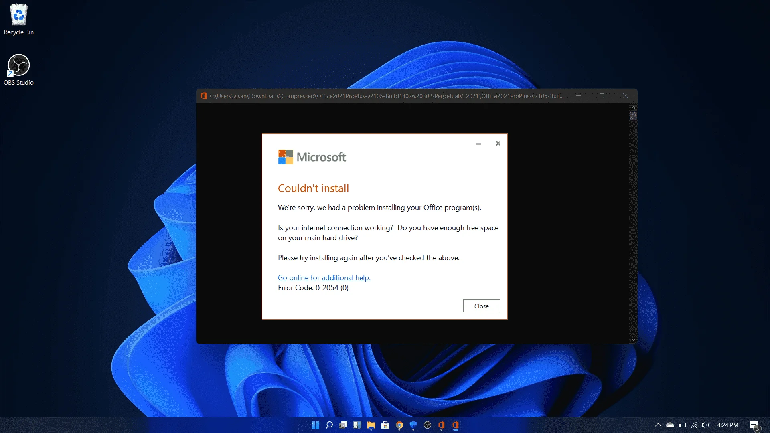Open taskbar Search magnifier
770x433 pixels.
[329, 425]
